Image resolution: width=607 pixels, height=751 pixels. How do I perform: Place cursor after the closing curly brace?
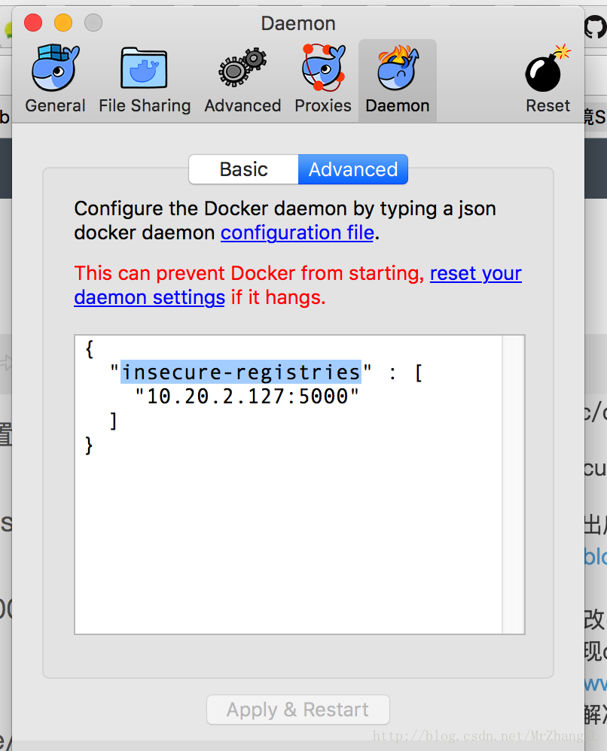click(95, 445)
